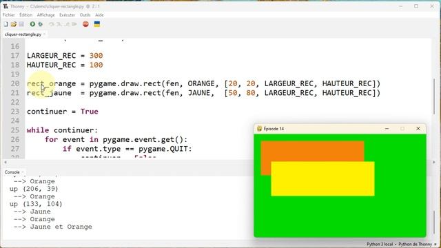The height and width of the screenshot is (248, 441).
Task: Maximize the Thonny window
Action: [416, 6]
